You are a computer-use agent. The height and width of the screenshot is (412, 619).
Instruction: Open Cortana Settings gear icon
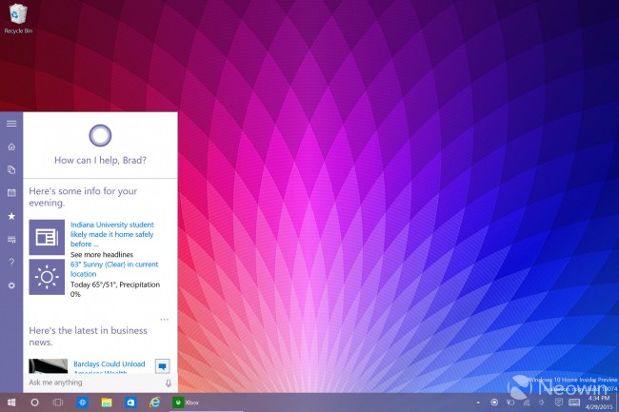[11, 285]
